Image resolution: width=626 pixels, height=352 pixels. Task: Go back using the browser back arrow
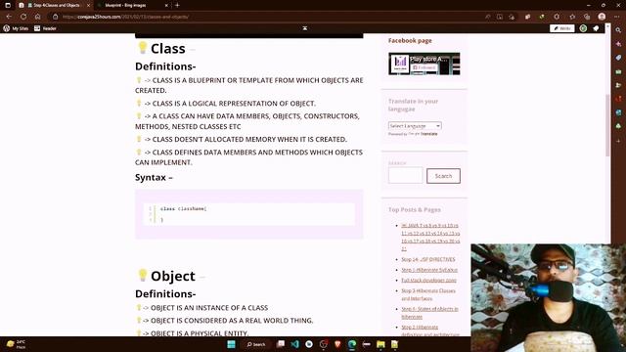click(x=9, y=17)
